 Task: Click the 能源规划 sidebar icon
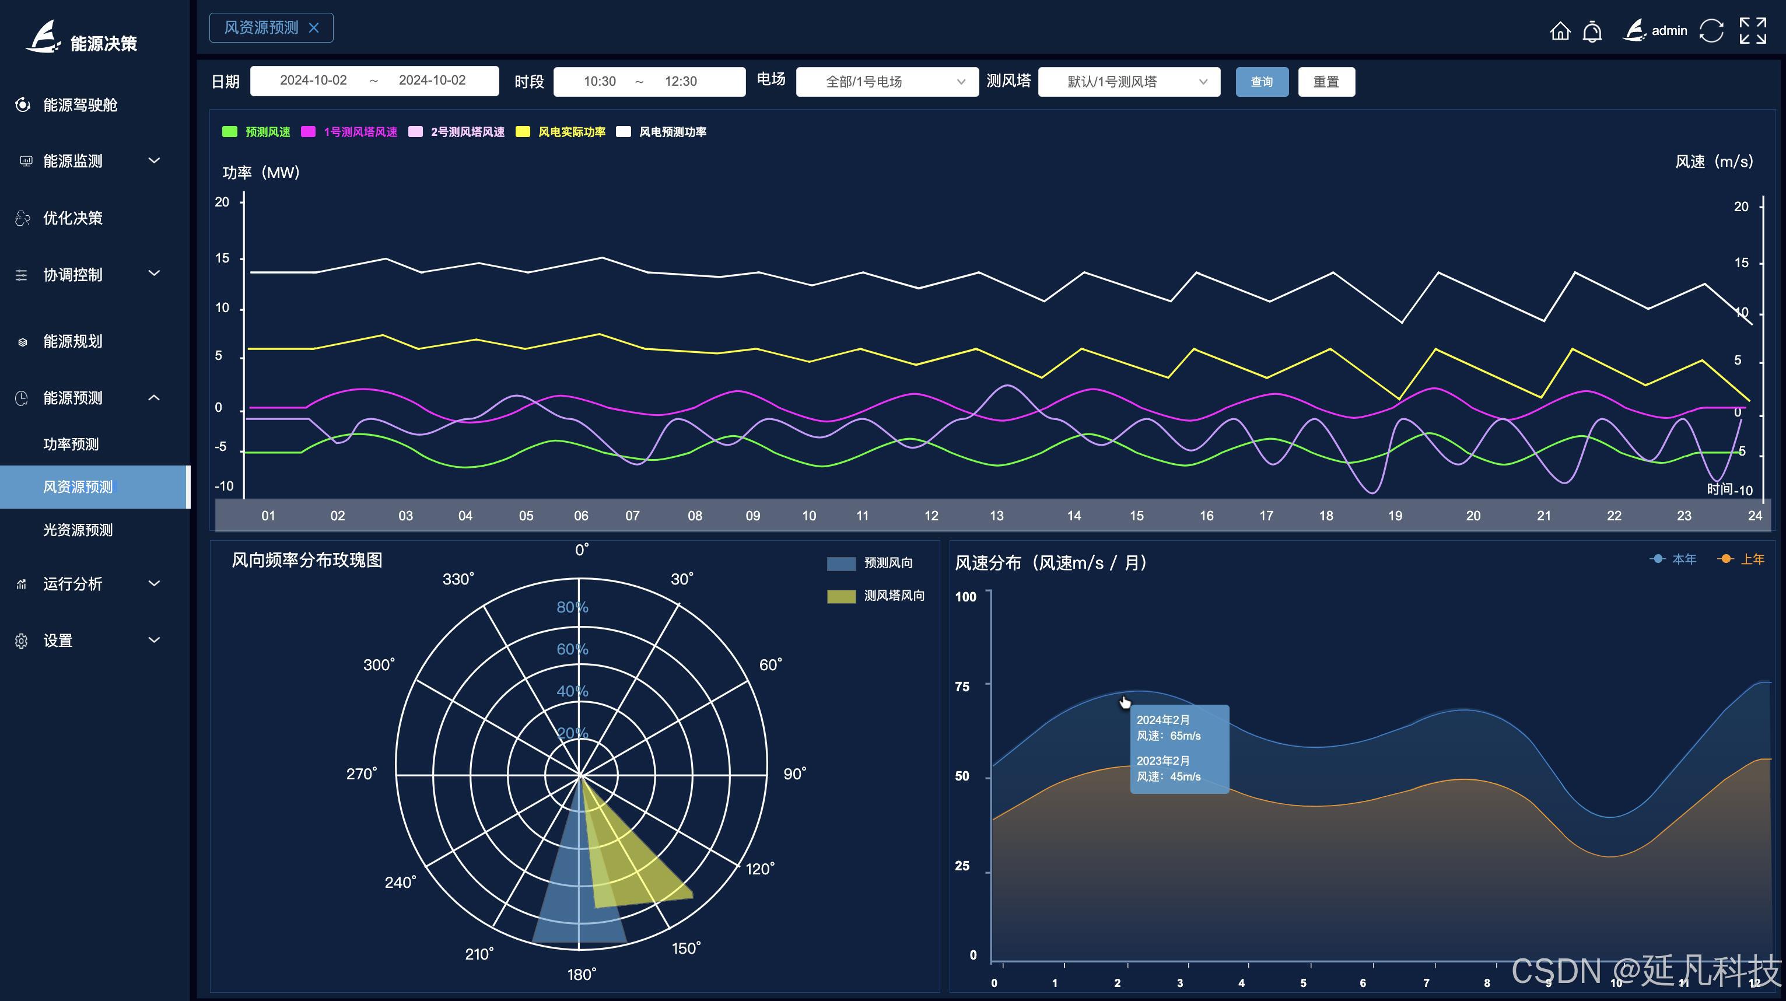[23, 342]
